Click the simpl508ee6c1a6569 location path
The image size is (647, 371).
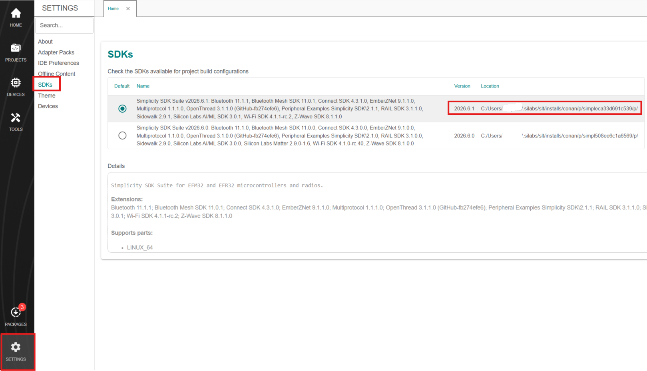pyautogui.click(x=559, y=136)
